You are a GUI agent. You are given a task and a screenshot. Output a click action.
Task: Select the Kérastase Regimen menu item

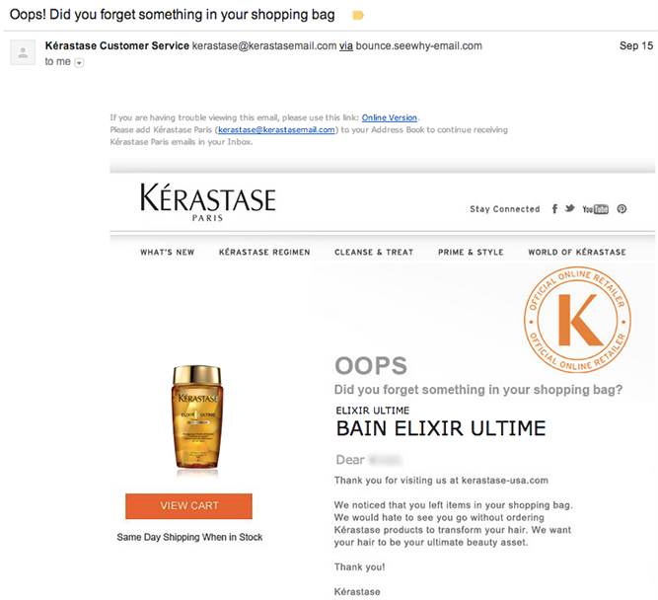click(x=264, y=252)
